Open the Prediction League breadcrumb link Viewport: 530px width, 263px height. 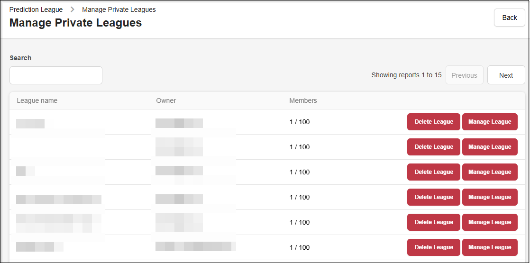click(x=36, y=9)
